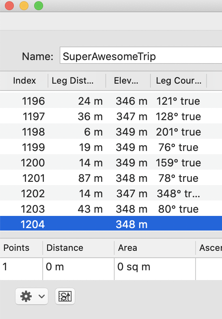Select point row 1197

111,116
